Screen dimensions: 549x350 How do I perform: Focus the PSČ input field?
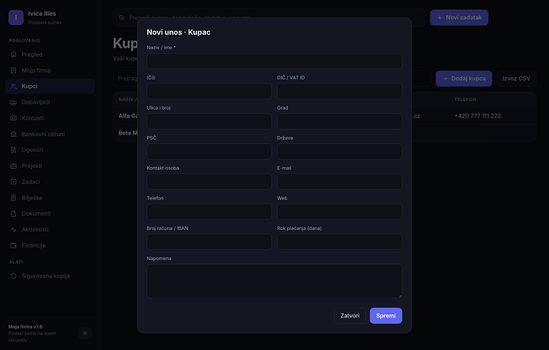pyautogui.click(x=209, y=151)
